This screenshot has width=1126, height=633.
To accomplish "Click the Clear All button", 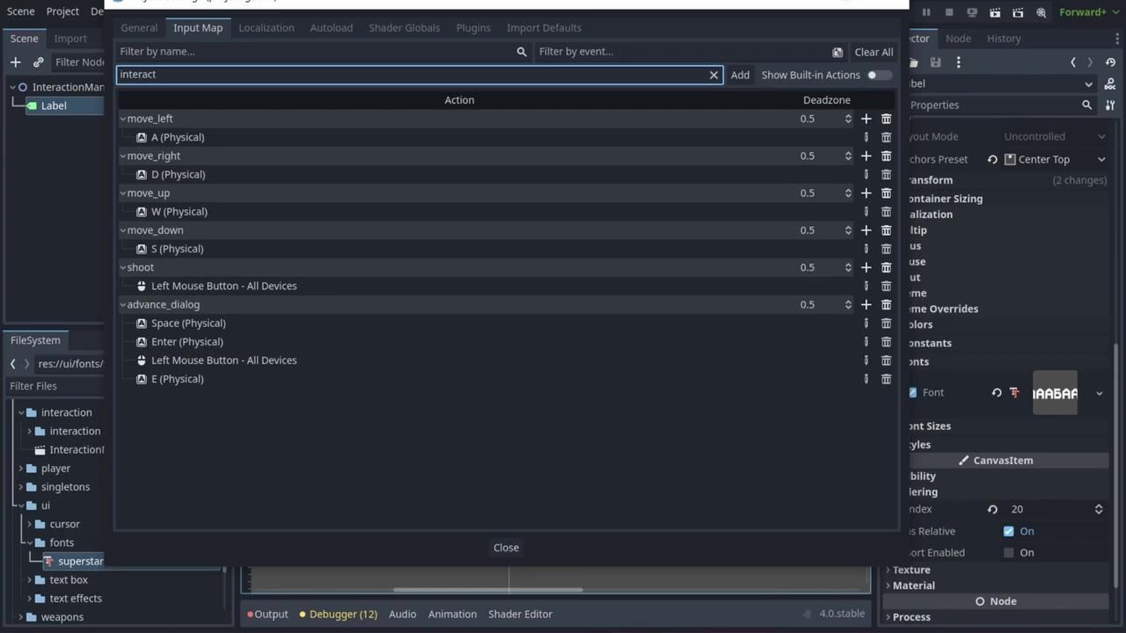I will (874, 52).
